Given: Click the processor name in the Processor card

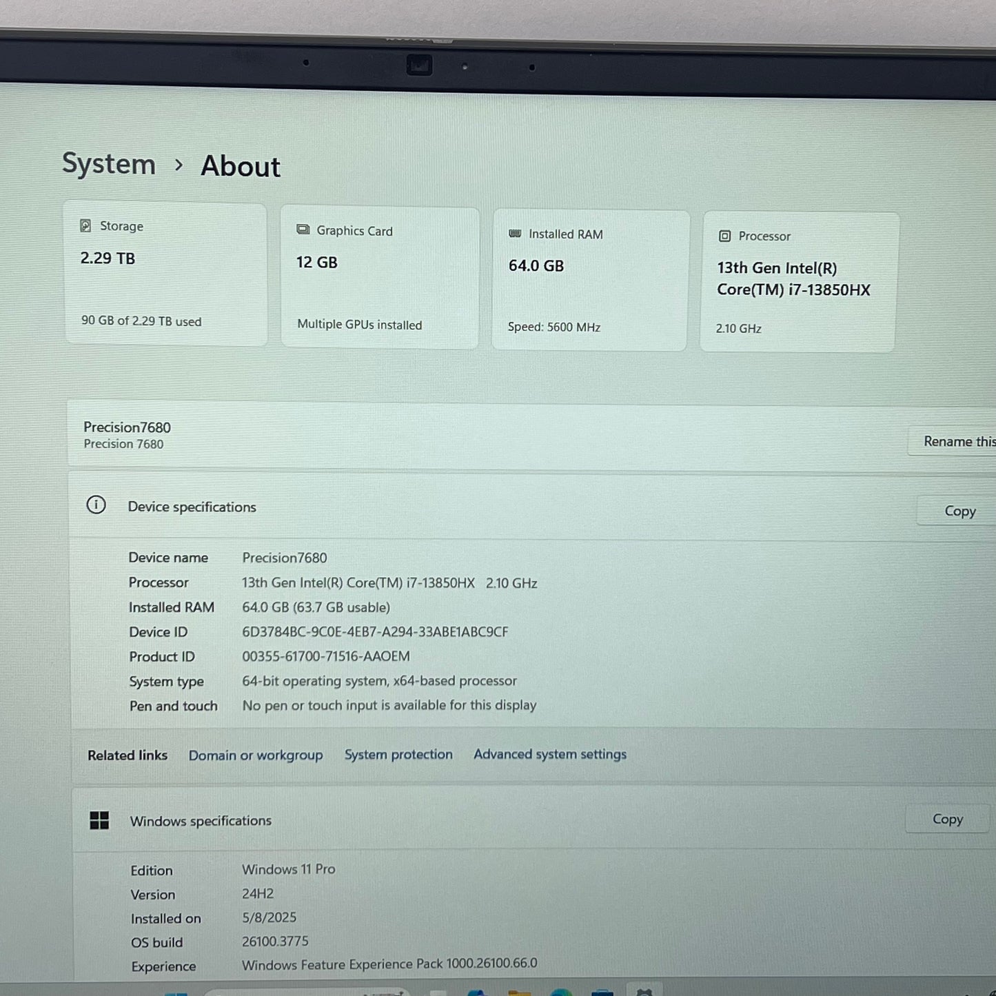Looking at the screenshot, I should click(793, 278).
